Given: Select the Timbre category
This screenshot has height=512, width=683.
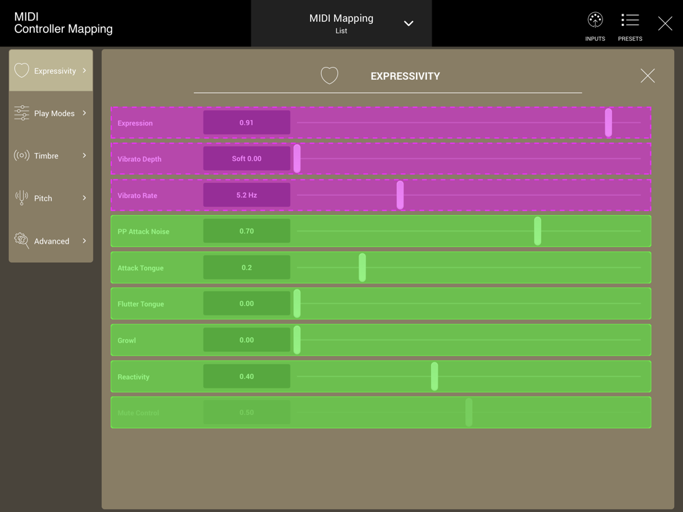Looking at the screenshot, I should pos(51,156).
